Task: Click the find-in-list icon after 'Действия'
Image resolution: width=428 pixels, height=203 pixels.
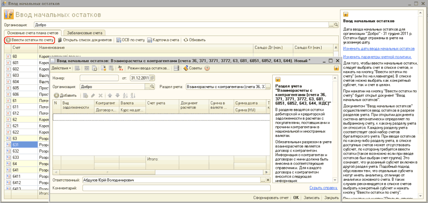Action: pos(77,68)
